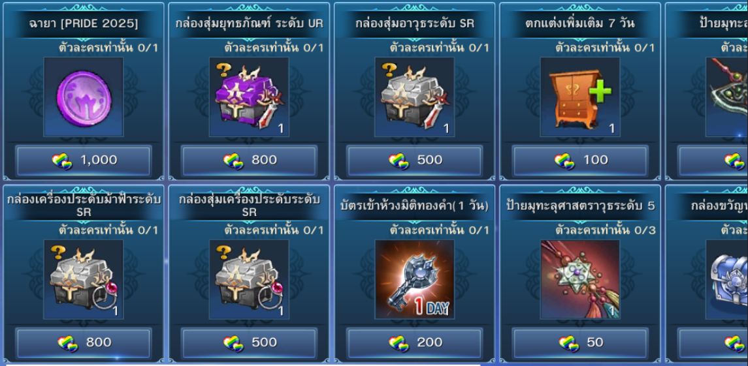Buy SR weapon box for 500 hearts
748x366 pixels.
(x=415, y=160)
